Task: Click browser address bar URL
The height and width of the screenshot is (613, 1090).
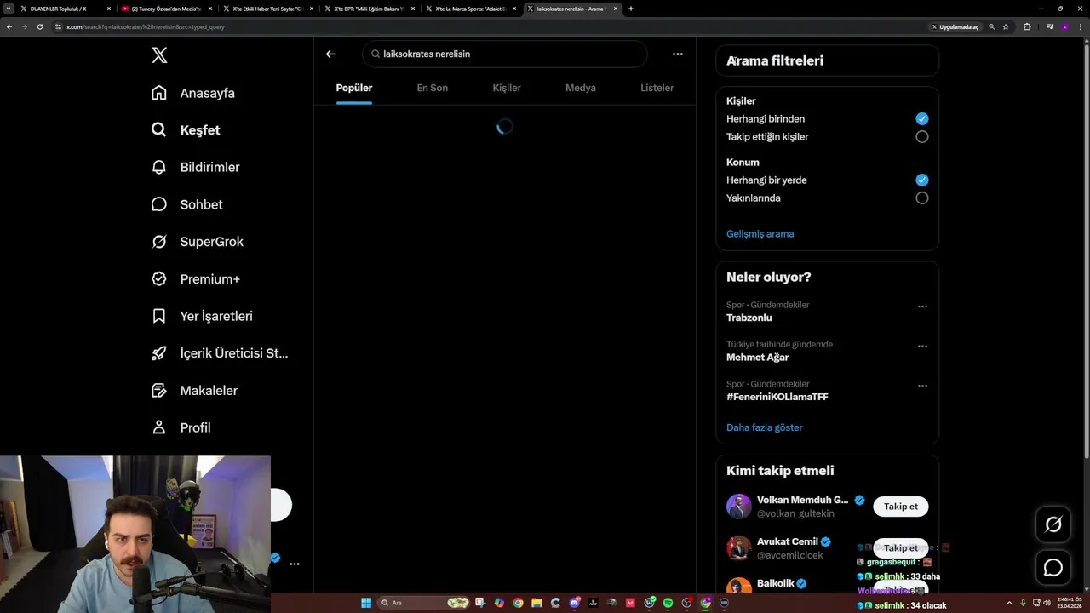Action: pyautogui.click(x=145, y=26)
